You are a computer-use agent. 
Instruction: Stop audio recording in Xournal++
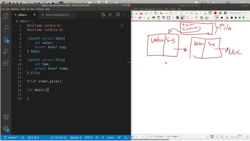click(x=225, y=13)
